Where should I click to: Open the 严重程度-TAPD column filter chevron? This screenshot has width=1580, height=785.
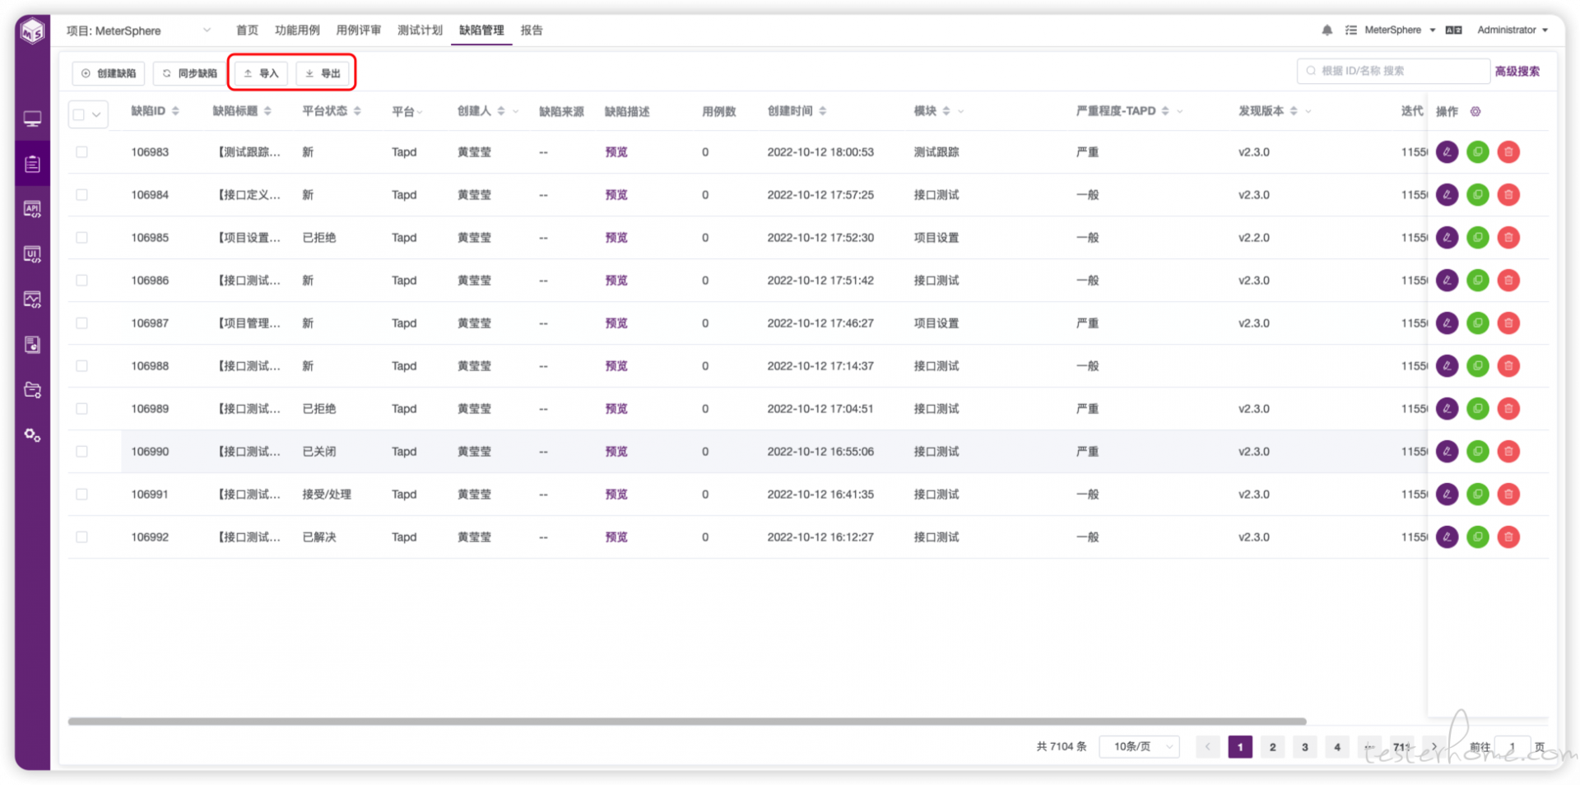[x=1180, y=111]
